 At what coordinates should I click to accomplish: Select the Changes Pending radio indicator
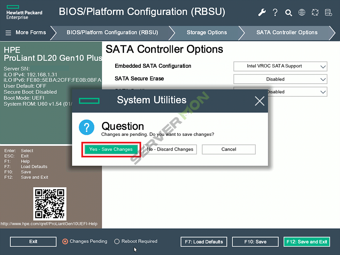tap(65, 241)
